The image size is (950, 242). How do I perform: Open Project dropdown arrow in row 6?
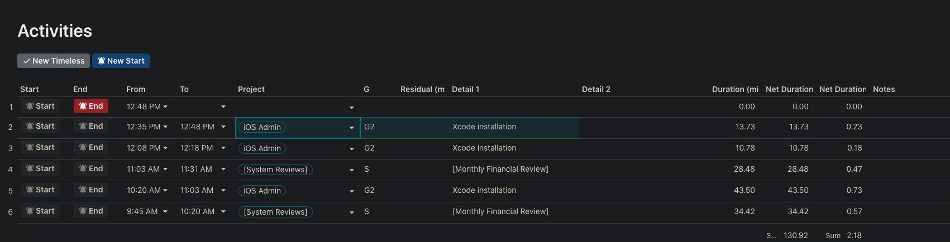(351, 212)
